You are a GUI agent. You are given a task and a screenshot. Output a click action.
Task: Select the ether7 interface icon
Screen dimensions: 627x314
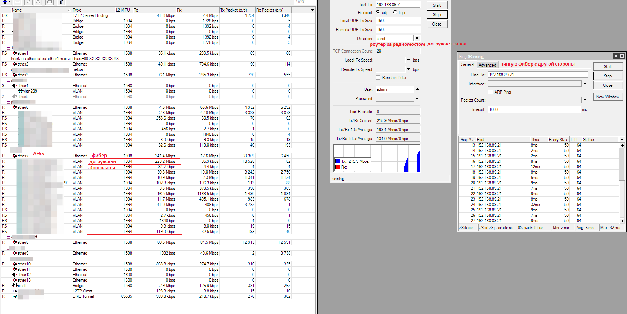(x=15, y=156)
